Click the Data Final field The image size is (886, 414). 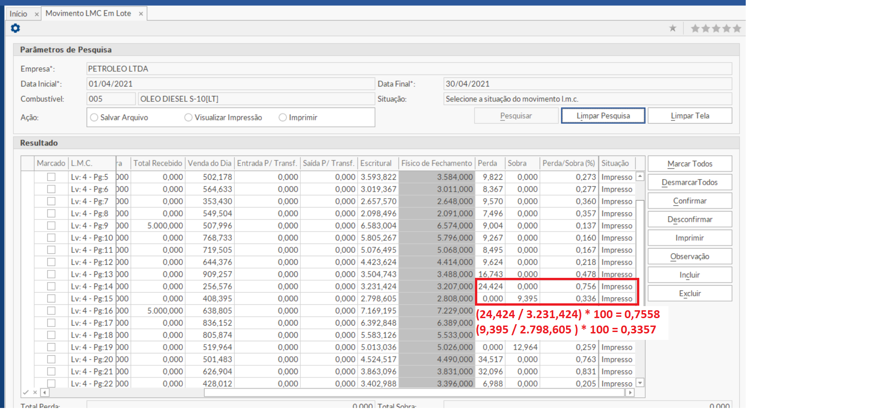[x=588, y=84]
